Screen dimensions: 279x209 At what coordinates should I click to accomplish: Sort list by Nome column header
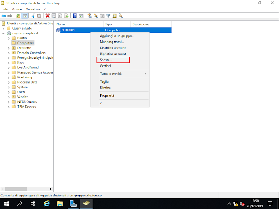tap(79, 24)
